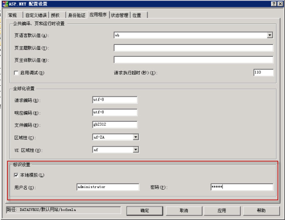
Task: Toggle the 本地模拟 checkbox
Action: click(16, 175)
